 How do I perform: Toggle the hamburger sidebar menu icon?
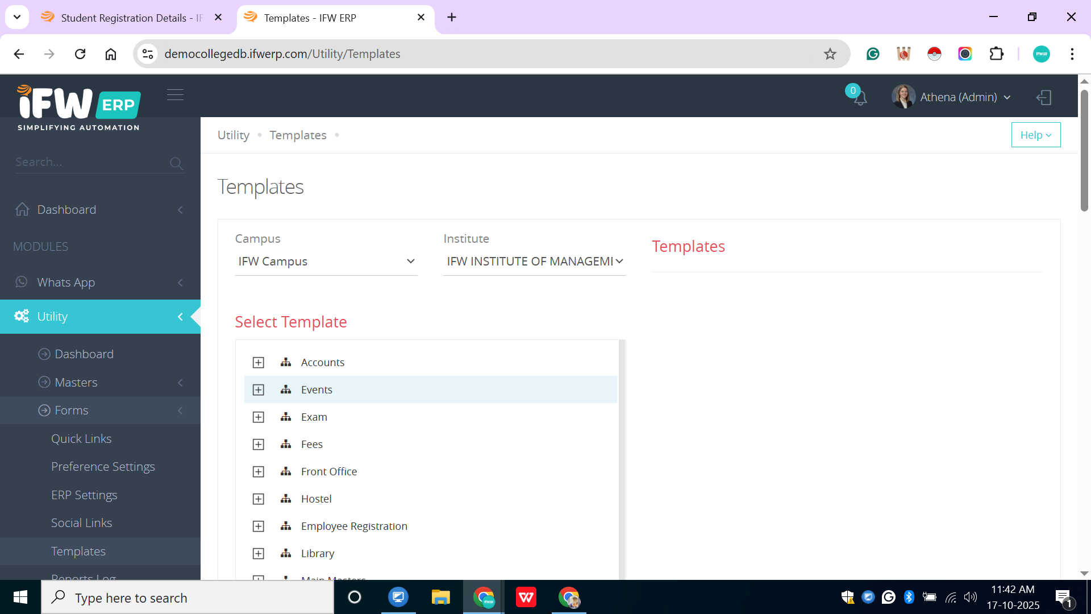pos(175,94)
